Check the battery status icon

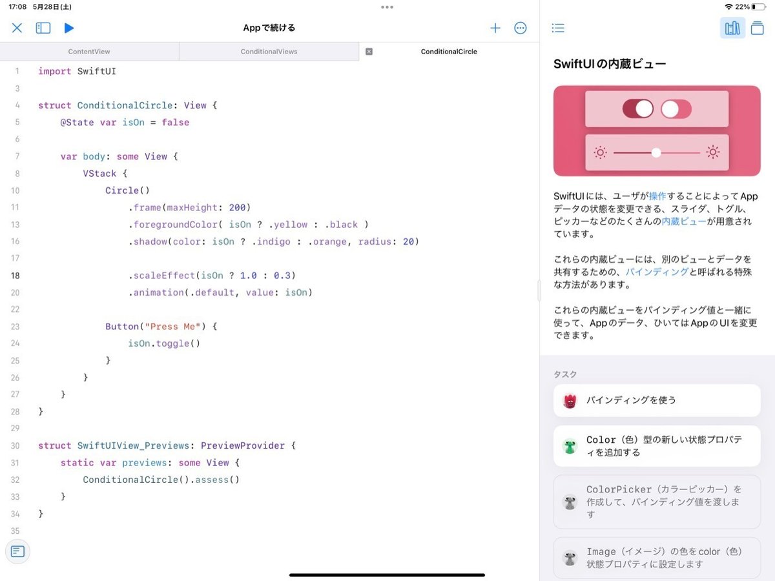pos(758,6)
